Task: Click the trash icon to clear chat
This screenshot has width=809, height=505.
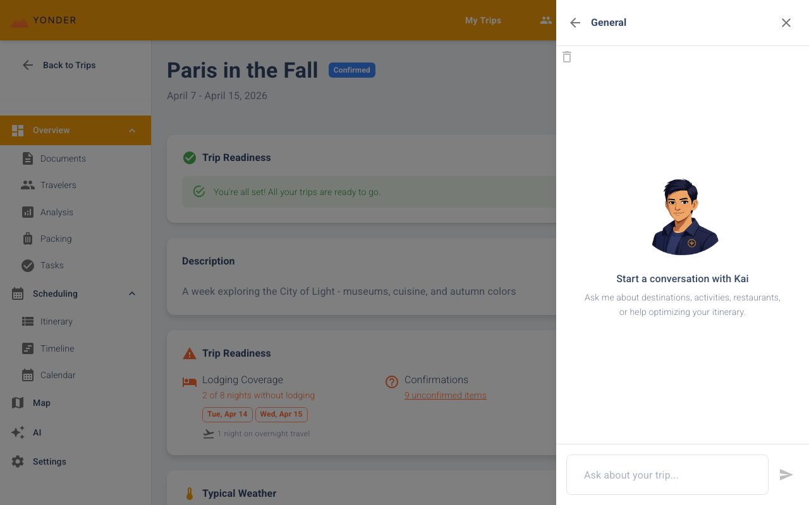Action: coord(567,57)
